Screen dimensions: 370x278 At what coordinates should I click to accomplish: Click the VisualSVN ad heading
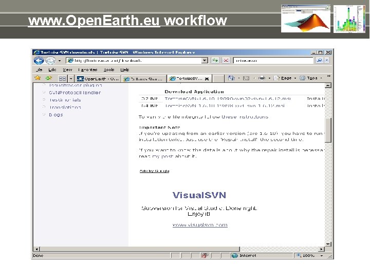199,195
